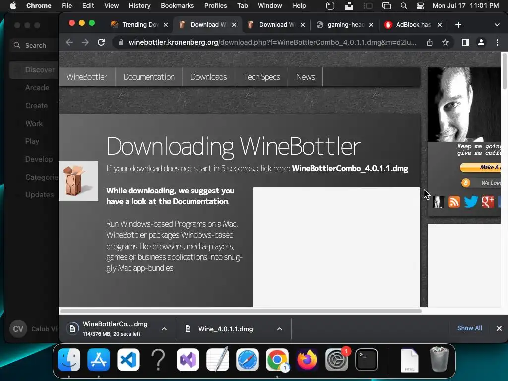Open Tech Specs in site navigation
Image resolution: width=508 pixels, height=381 pixels.
pyautogui.click(x=261, y=77)
